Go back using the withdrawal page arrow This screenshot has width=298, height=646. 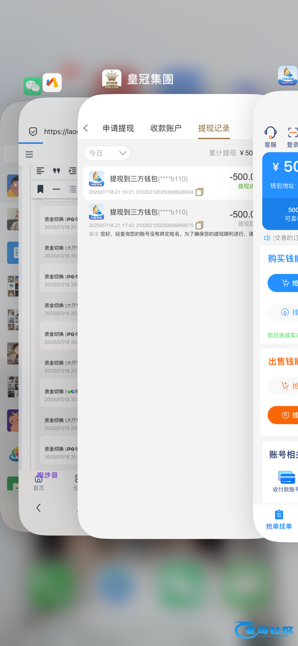[86, 128]
